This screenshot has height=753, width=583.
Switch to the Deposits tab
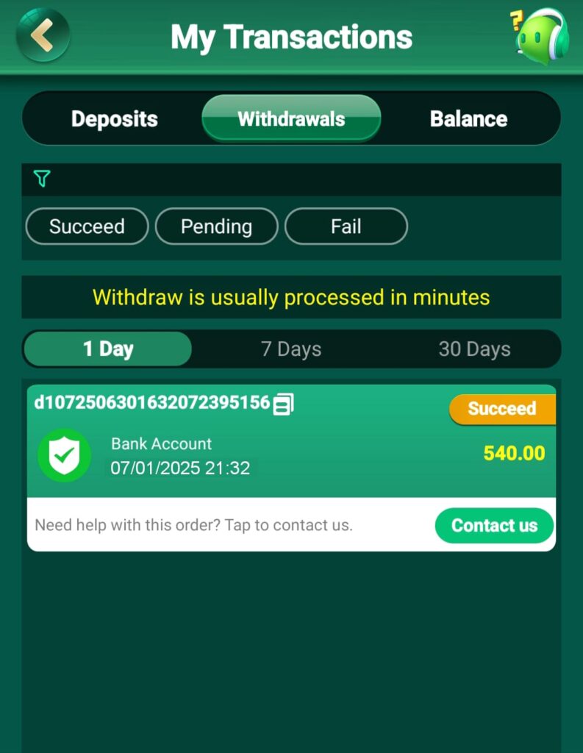point(114,118)
